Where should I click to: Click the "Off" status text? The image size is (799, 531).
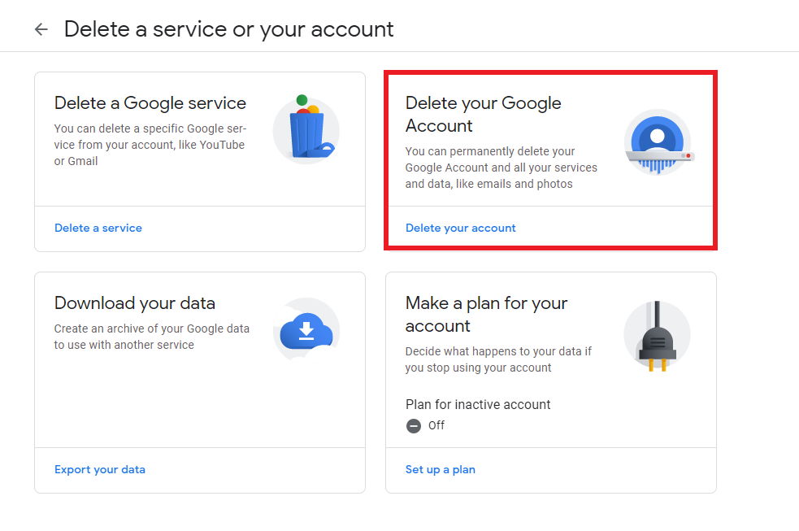point(436,425)
